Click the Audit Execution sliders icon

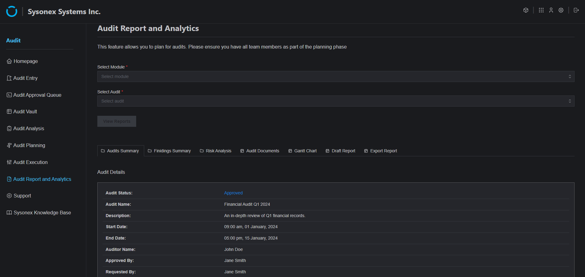[x=9, y=162]
